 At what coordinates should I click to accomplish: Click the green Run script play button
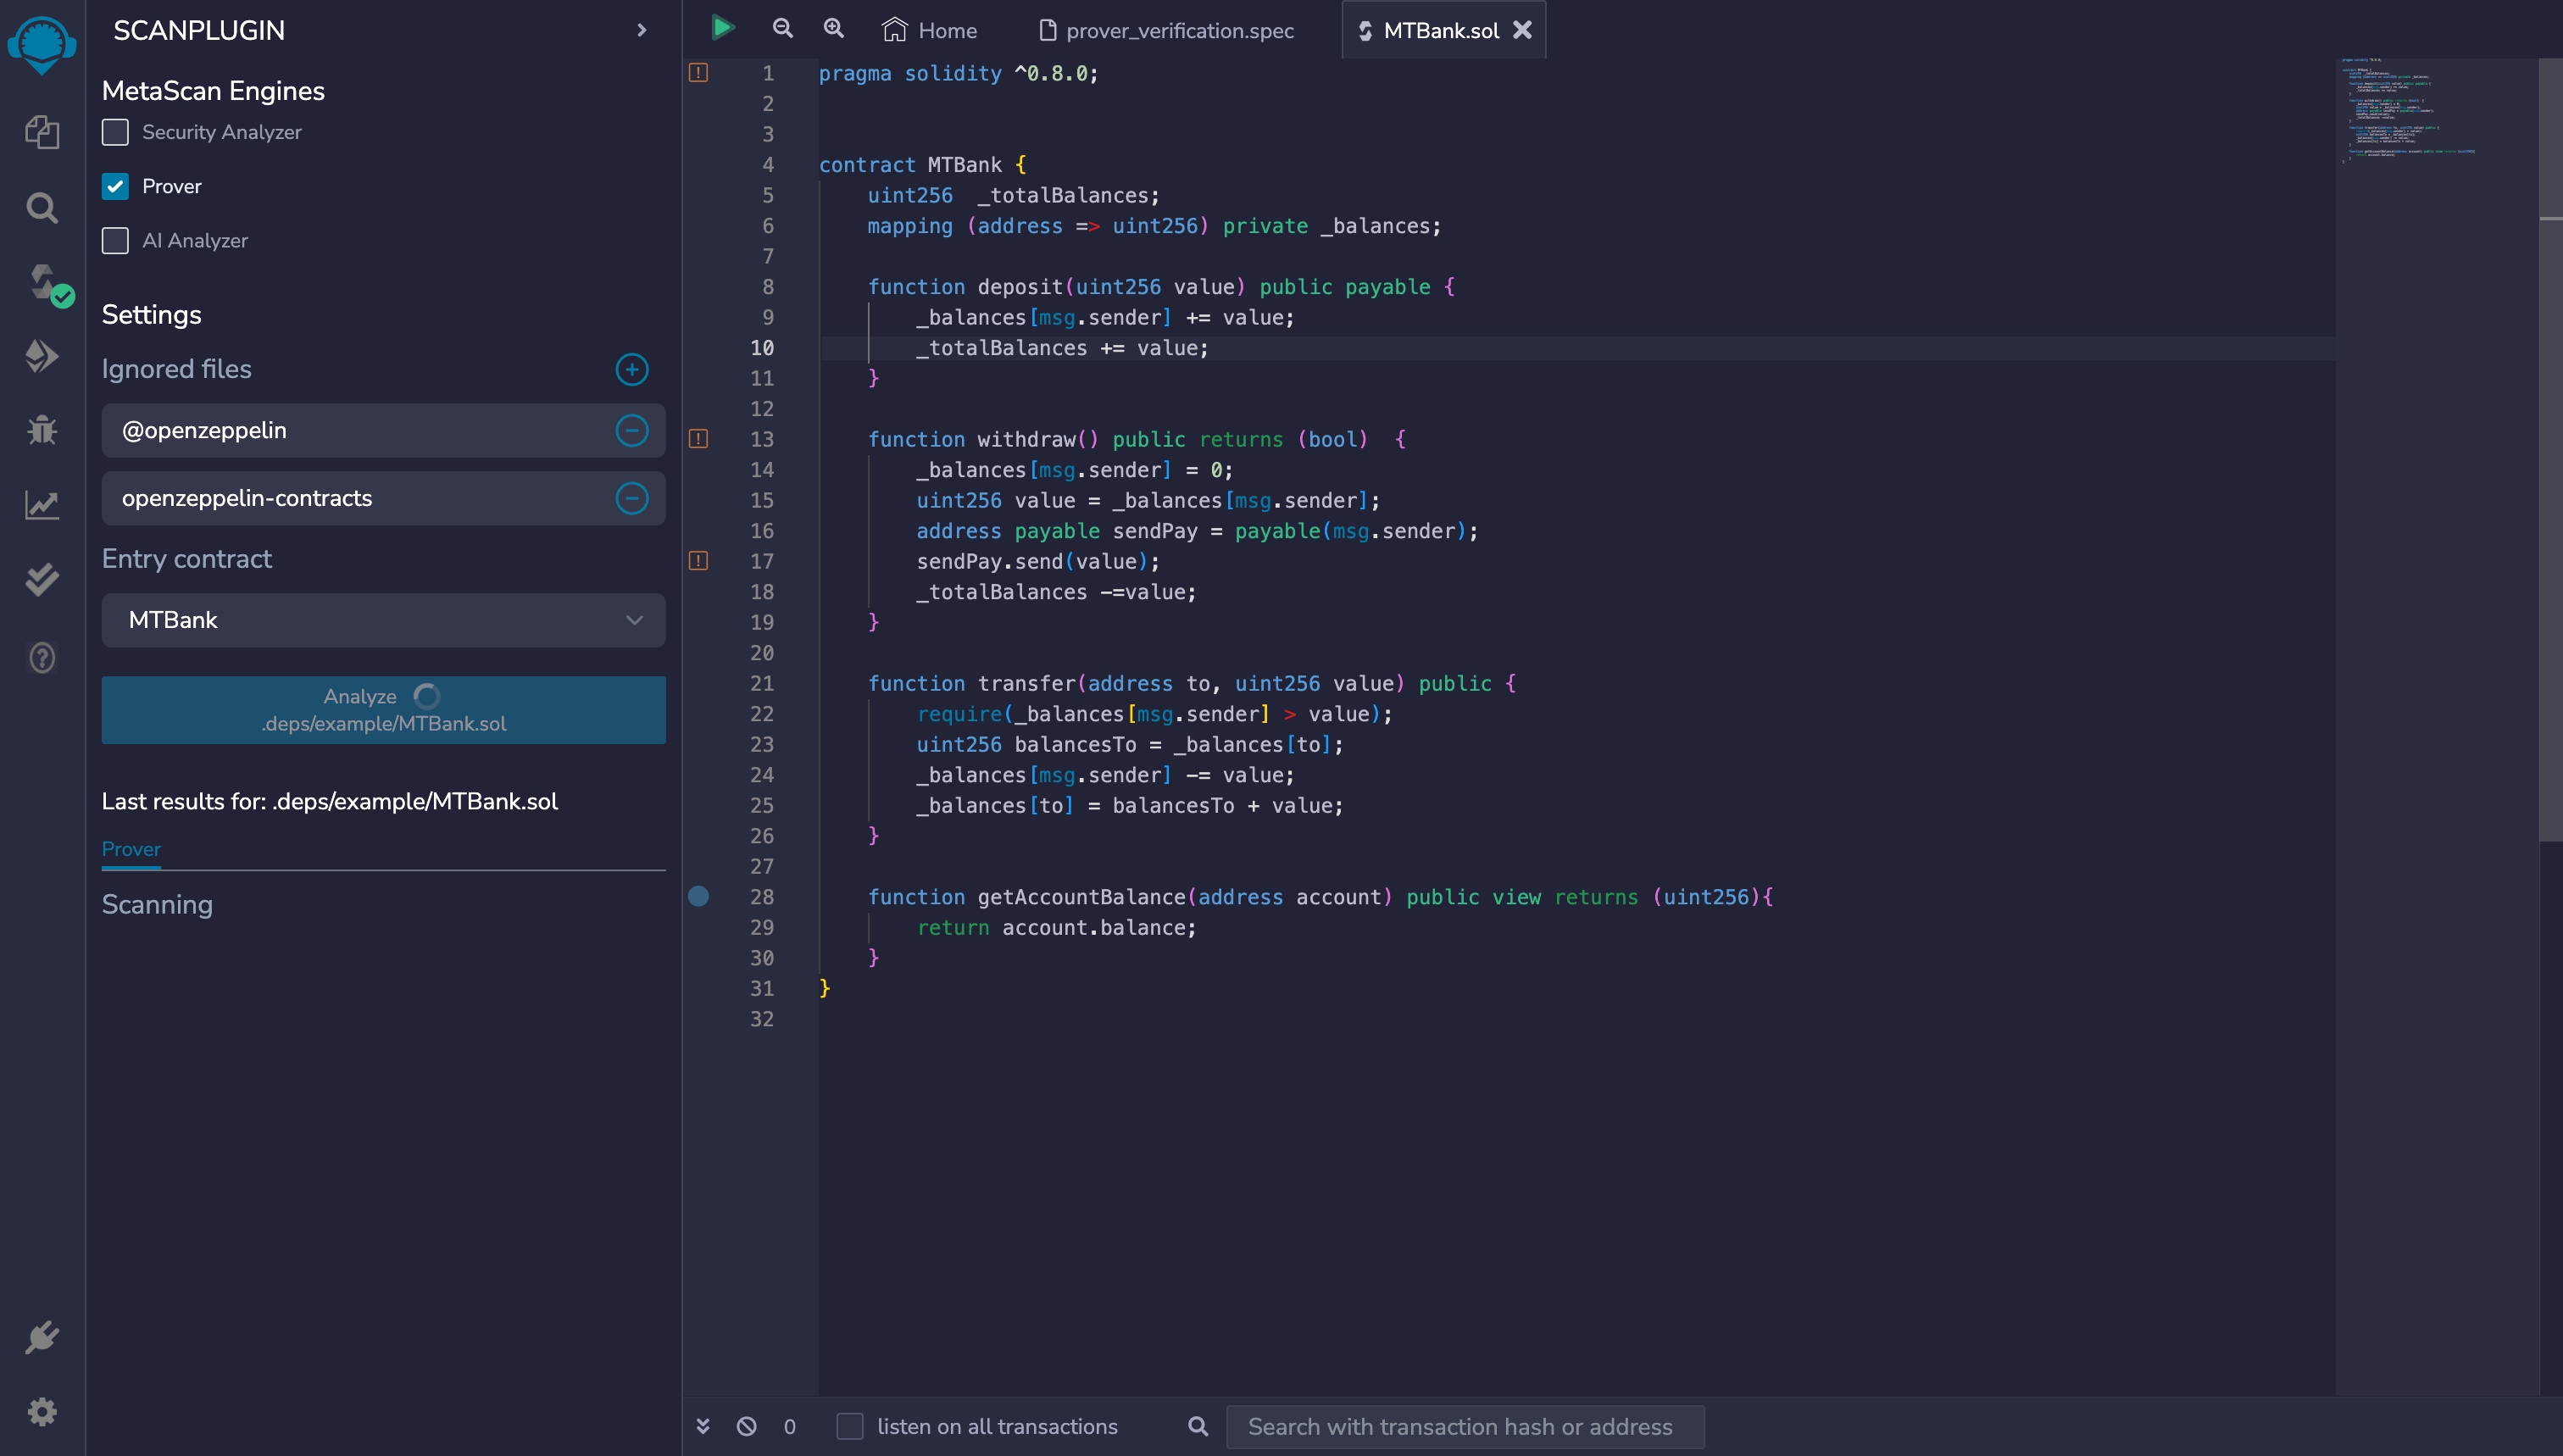coord(723,28)
